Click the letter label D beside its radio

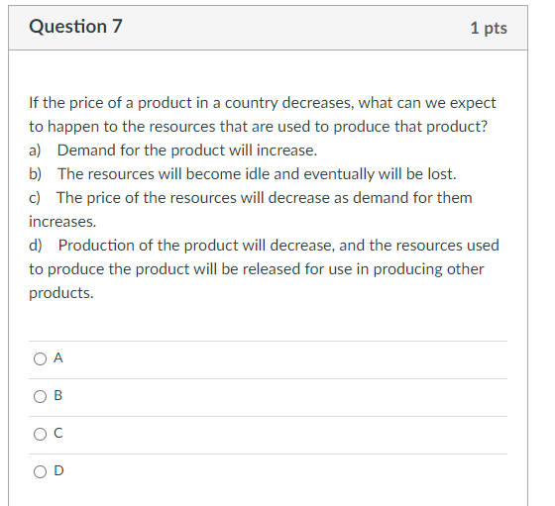pos(58,470)
